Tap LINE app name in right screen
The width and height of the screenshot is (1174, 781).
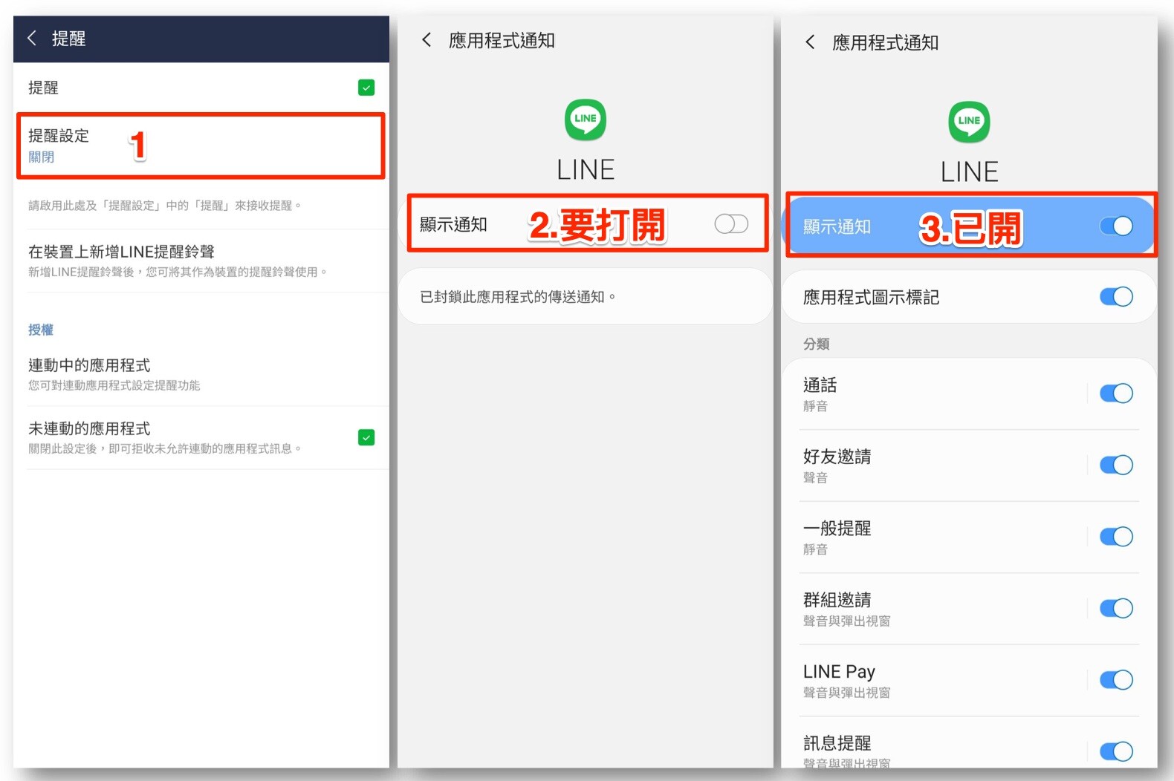969,172
